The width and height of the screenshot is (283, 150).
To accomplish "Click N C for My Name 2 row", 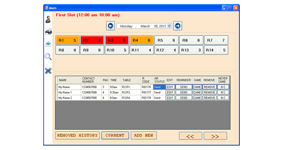I will (223, 98).
